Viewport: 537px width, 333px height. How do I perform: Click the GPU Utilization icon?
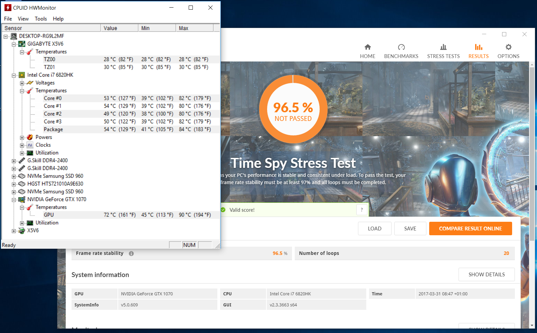(x=30, y=223)
